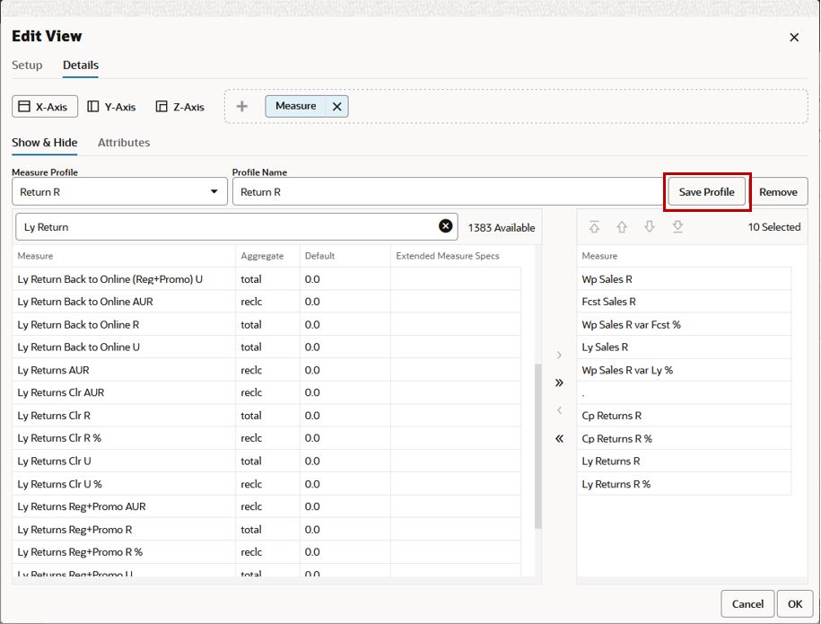Image resolution: width=821 pixels, height=624 pixels.
Task: Move selected measure down icon
Action: 650,227
